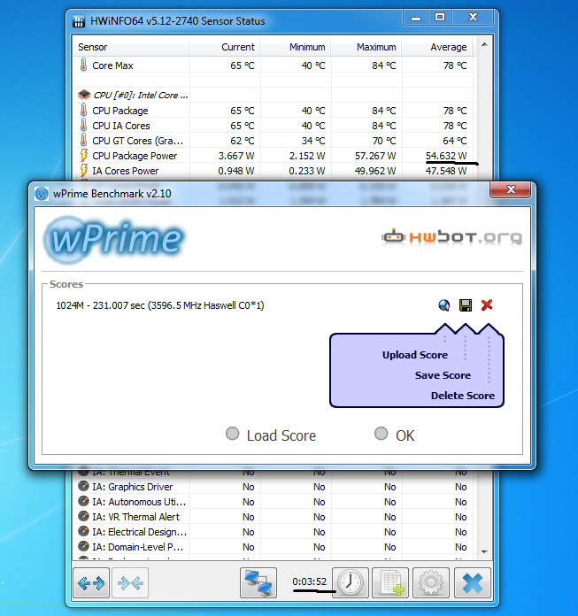Screen dimensions: 578x616
Task: Maximize the HWiNFO64 Sensor Status window
Action: (x=440, y=18)
